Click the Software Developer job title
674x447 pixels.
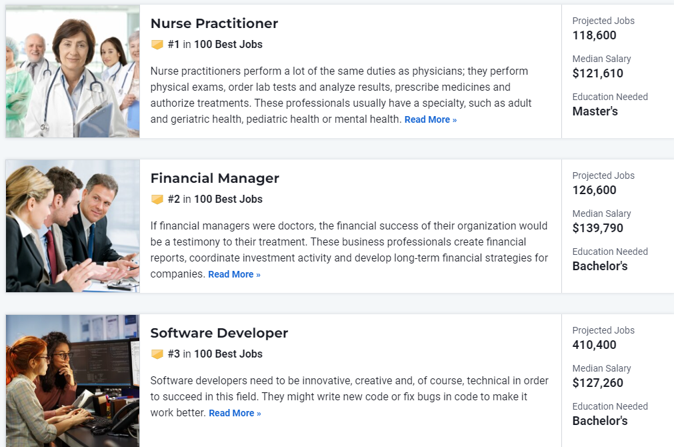click(x=219, y=333)
